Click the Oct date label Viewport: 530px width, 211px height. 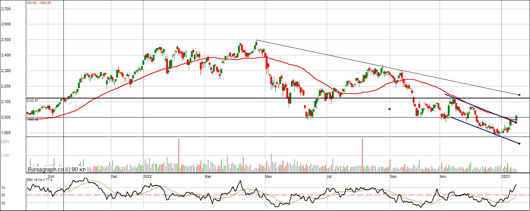click(x=51, y=176)
